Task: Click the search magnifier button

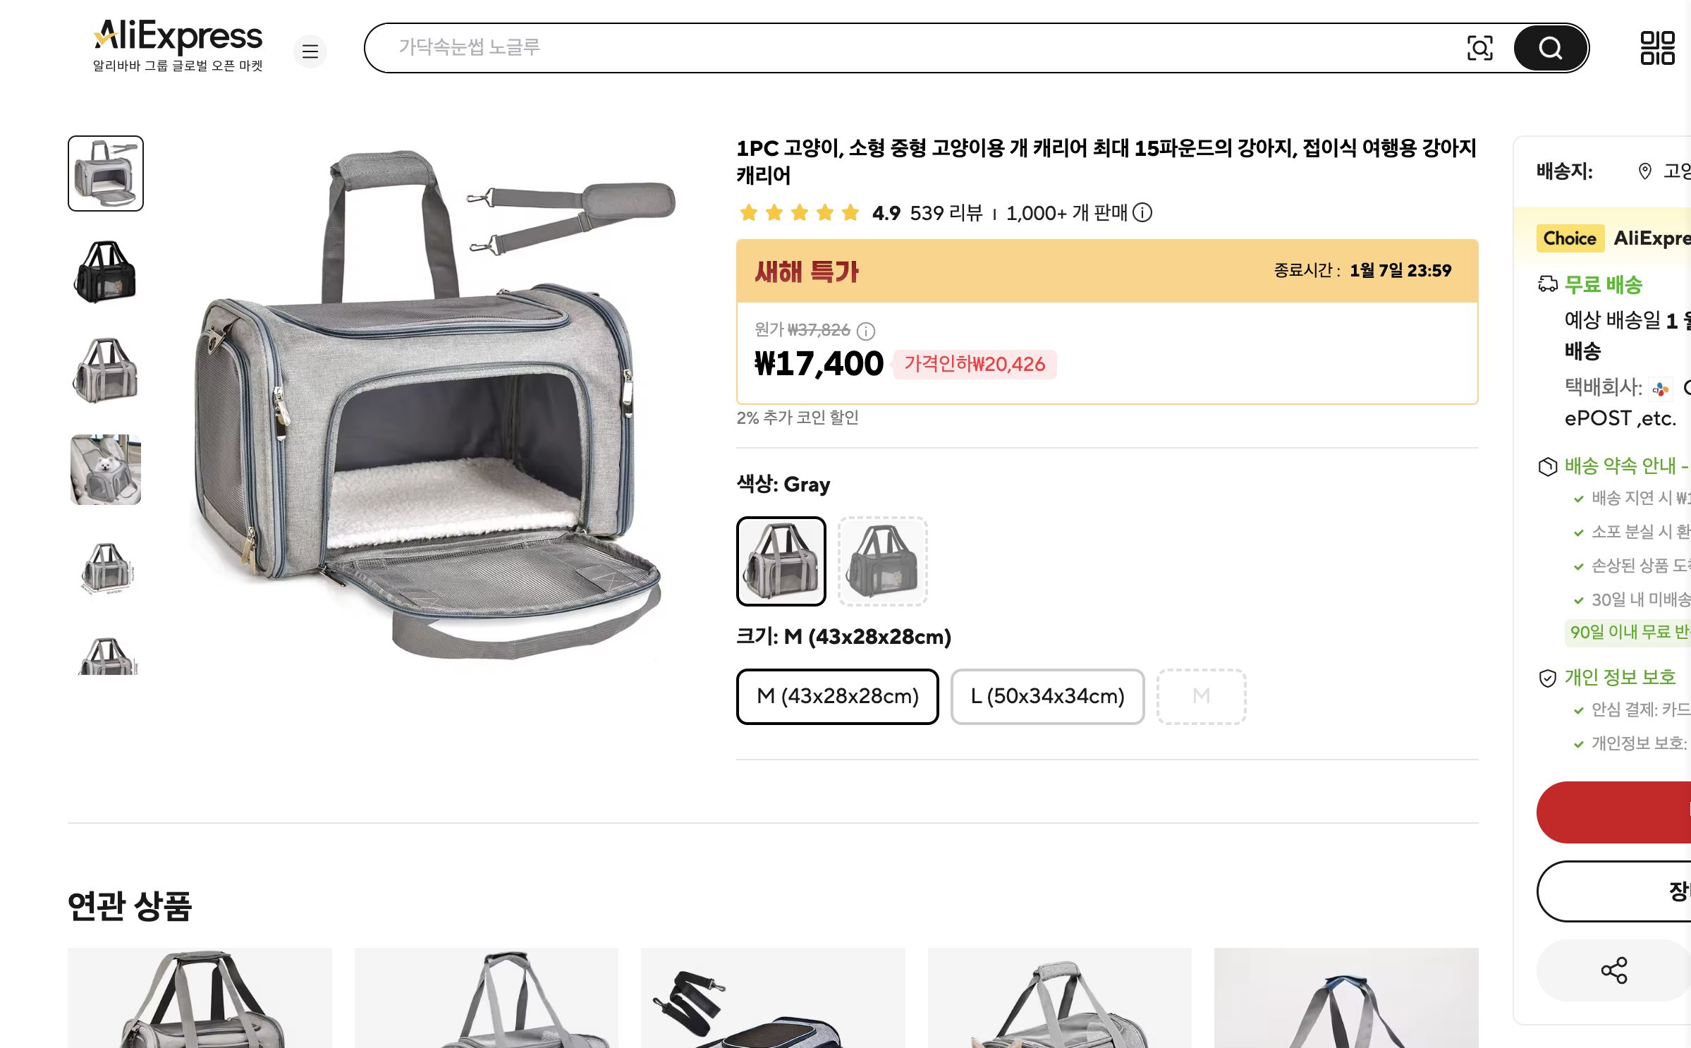Action: coord(1549,47)
